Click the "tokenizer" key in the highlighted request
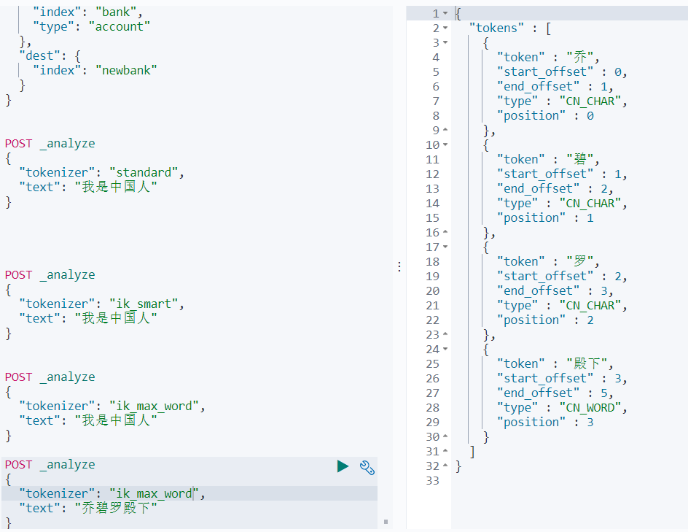 (x=57, y=494)
